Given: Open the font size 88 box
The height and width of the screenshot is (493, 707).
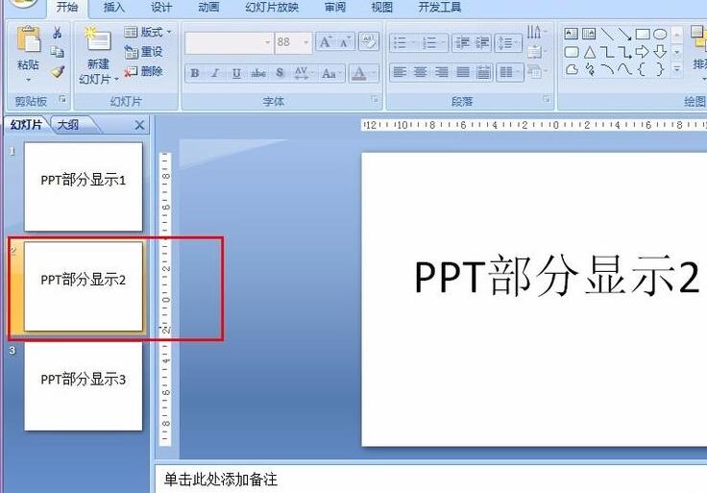Looking at the screenshot, I should [x=293, y=42].
